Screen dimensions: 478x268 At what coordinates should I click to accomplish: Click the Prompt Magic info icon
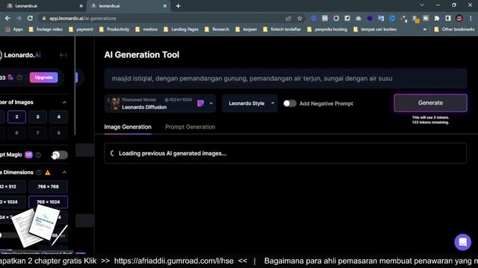pos(38,155)
